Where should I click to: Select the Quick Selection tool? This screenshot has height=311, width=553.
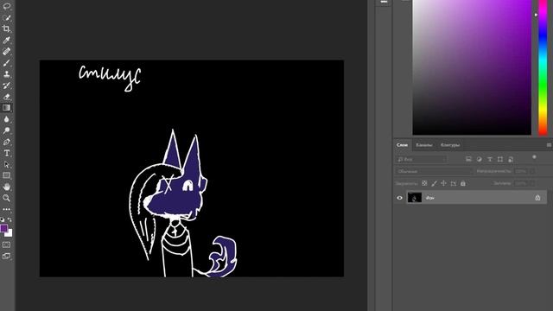[6, 17]
